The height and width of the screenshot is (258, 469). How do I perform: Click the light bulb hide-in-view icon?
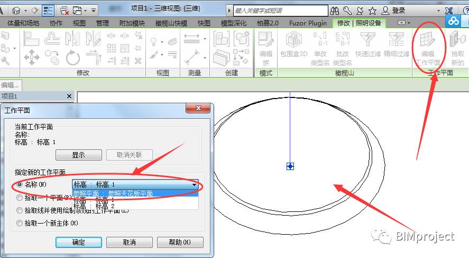coord(154,41)
